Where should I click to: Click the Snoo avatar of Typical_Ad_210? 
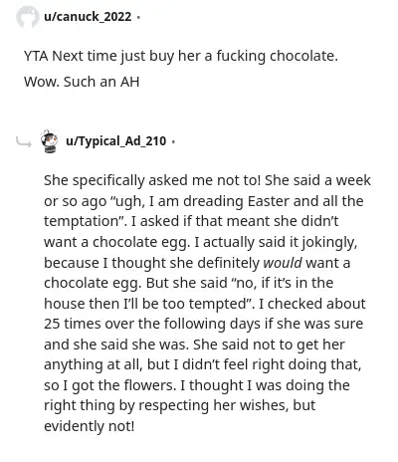tap(49, 141)
